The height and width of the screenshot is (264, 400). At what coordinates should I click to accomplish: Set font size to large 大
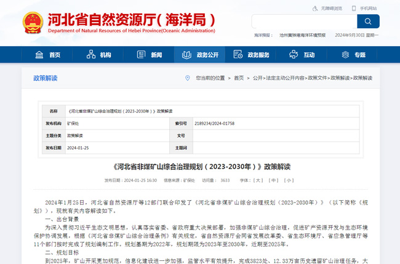pos(258,181)
